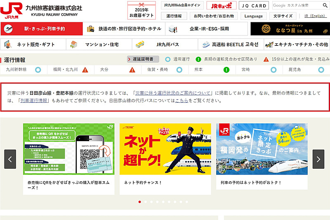Screen dimensions: 330x220
Task: Open the ネット販売・ギフト menu
Action: [x=33, y=45]
